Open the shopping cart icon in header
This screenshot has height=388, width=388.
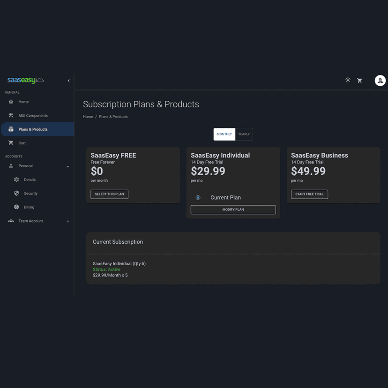pos(359,81)
